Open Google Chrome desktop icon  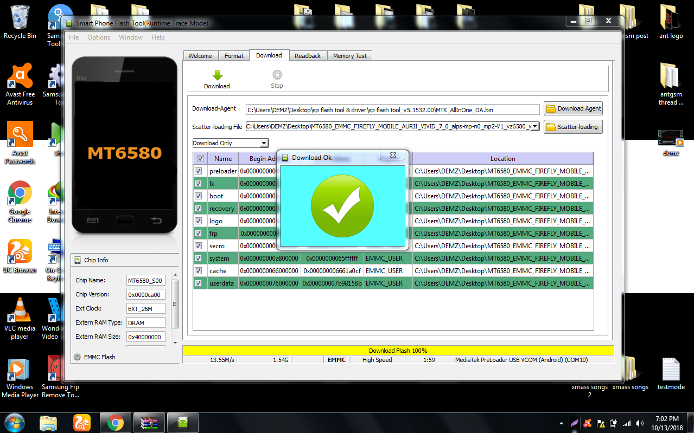20,202
